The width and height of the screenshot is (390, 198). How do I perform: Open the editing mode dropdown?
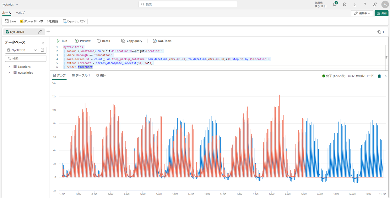pyautogui.click(x=362, y=13)
